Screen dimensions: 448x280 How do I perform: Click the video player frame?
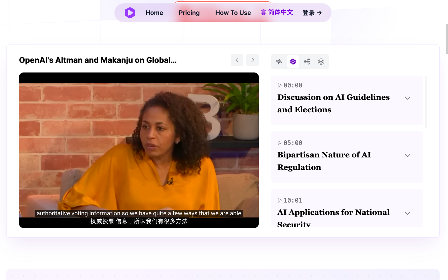click(139, 150)
